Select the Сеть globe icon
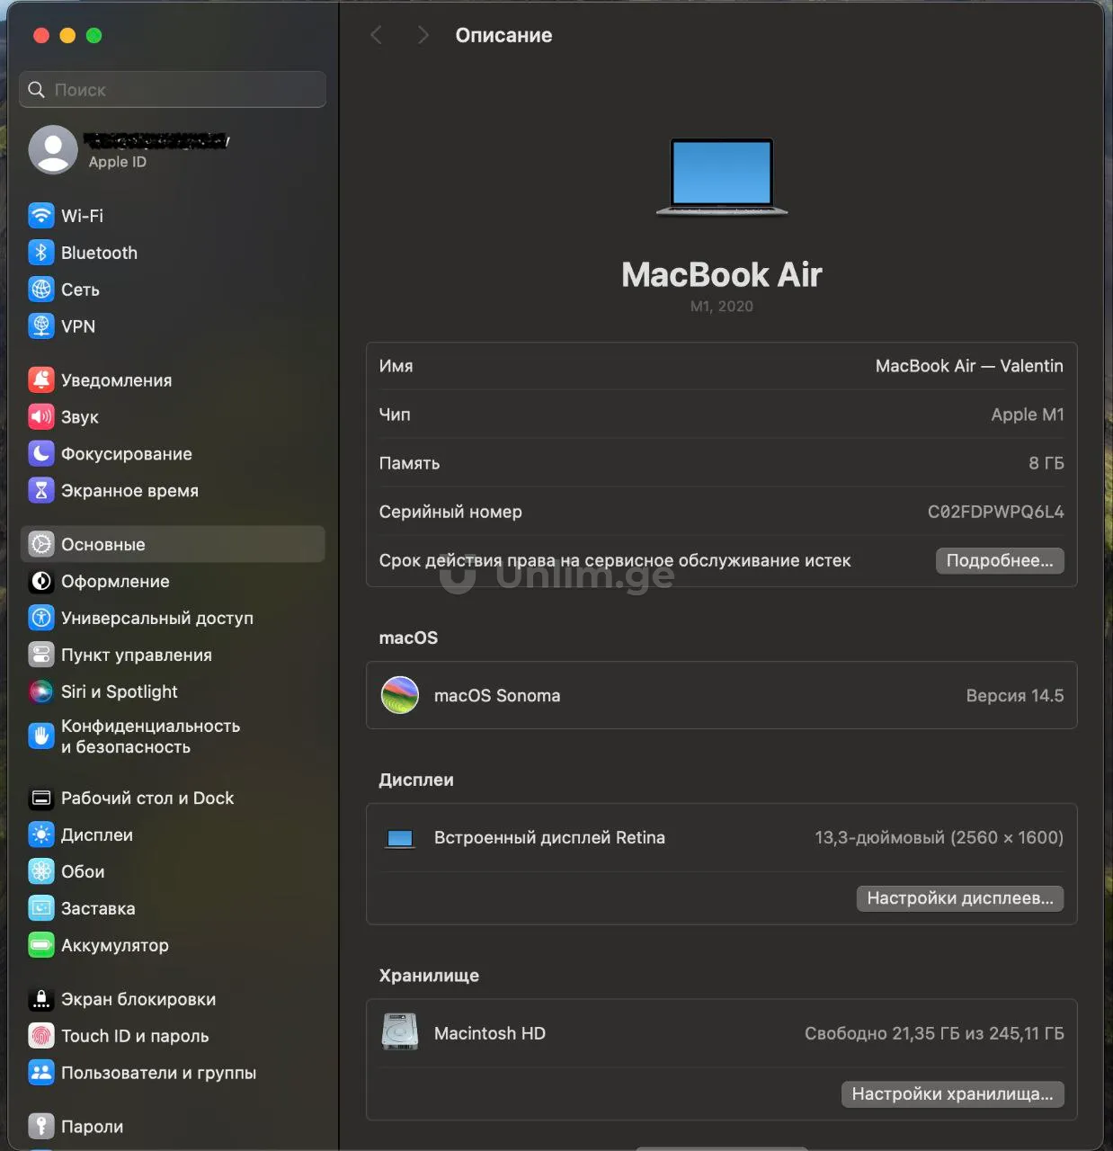This screenshot has height=1151, width=1113. point(41,290)
